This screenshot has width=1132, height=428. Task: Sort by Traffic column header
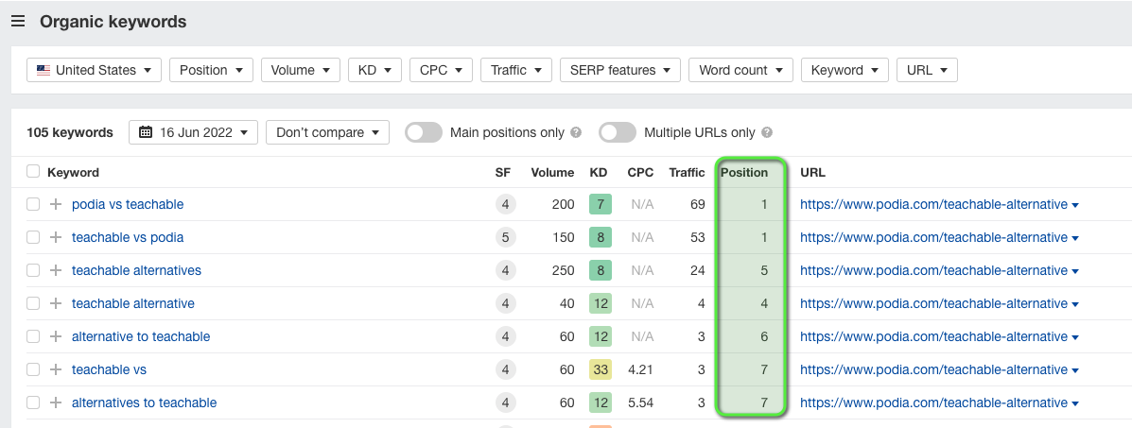pyautogui.click(x=687, y=173)
